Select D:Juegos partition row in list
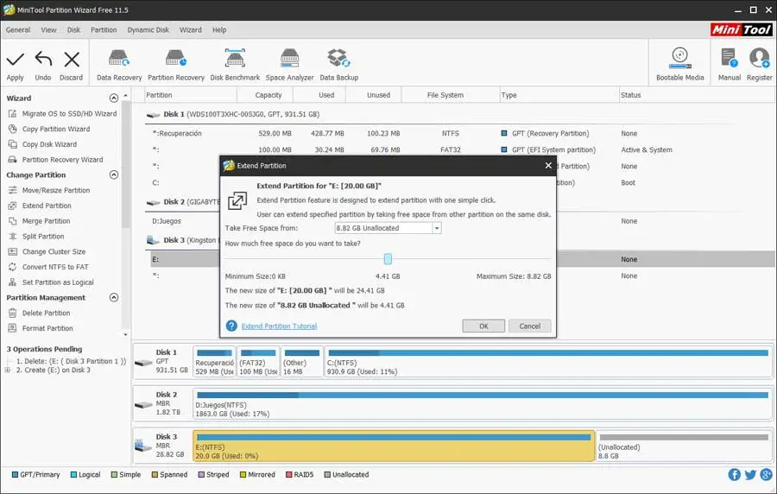Image resolution: width=777 pixels, height=494 pixels. tap(167, 221)
